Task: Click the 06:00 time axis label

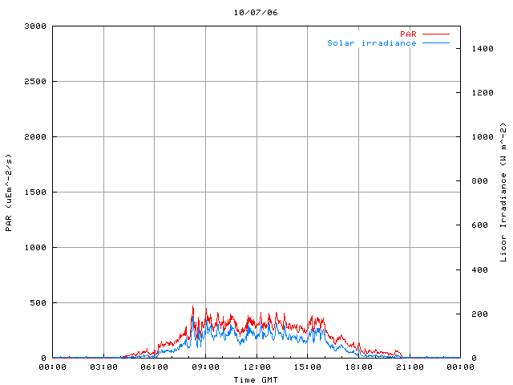Action: [155, 367]
